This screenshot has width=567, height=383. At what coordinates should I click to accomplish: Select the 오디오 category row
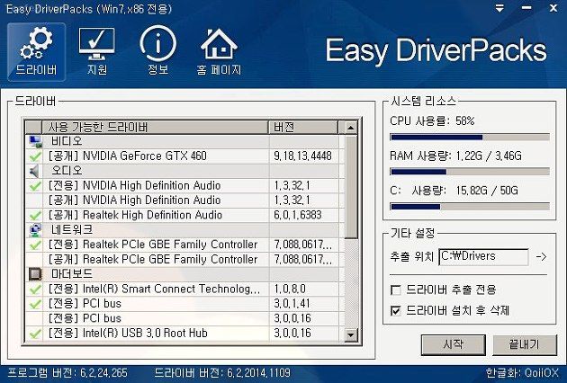point(184,171)
